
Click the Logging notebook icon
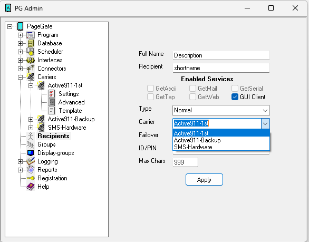pyautogui.click(x=31, y=161)
